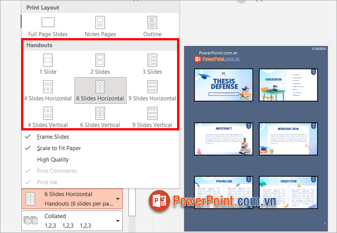Pick the 9 Slides Vertical handout
This screenshot has width=337, height=233.
click(x=153, y=114)
